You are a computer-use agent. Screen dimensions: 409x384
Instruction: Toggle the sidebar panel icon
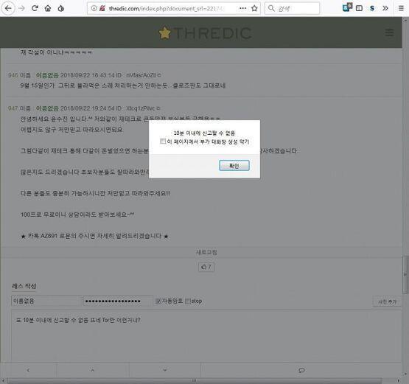tap(359, 8)
